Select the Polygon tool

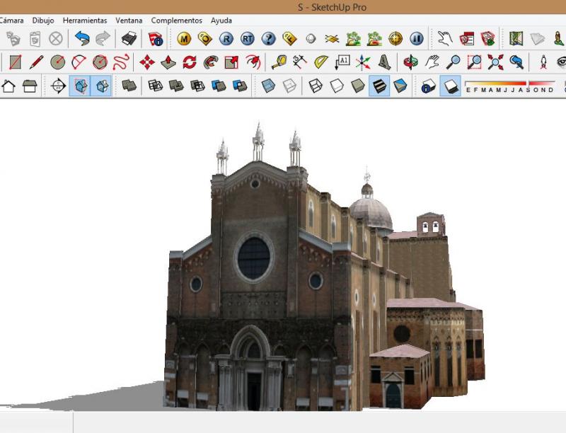coord(100,62)
